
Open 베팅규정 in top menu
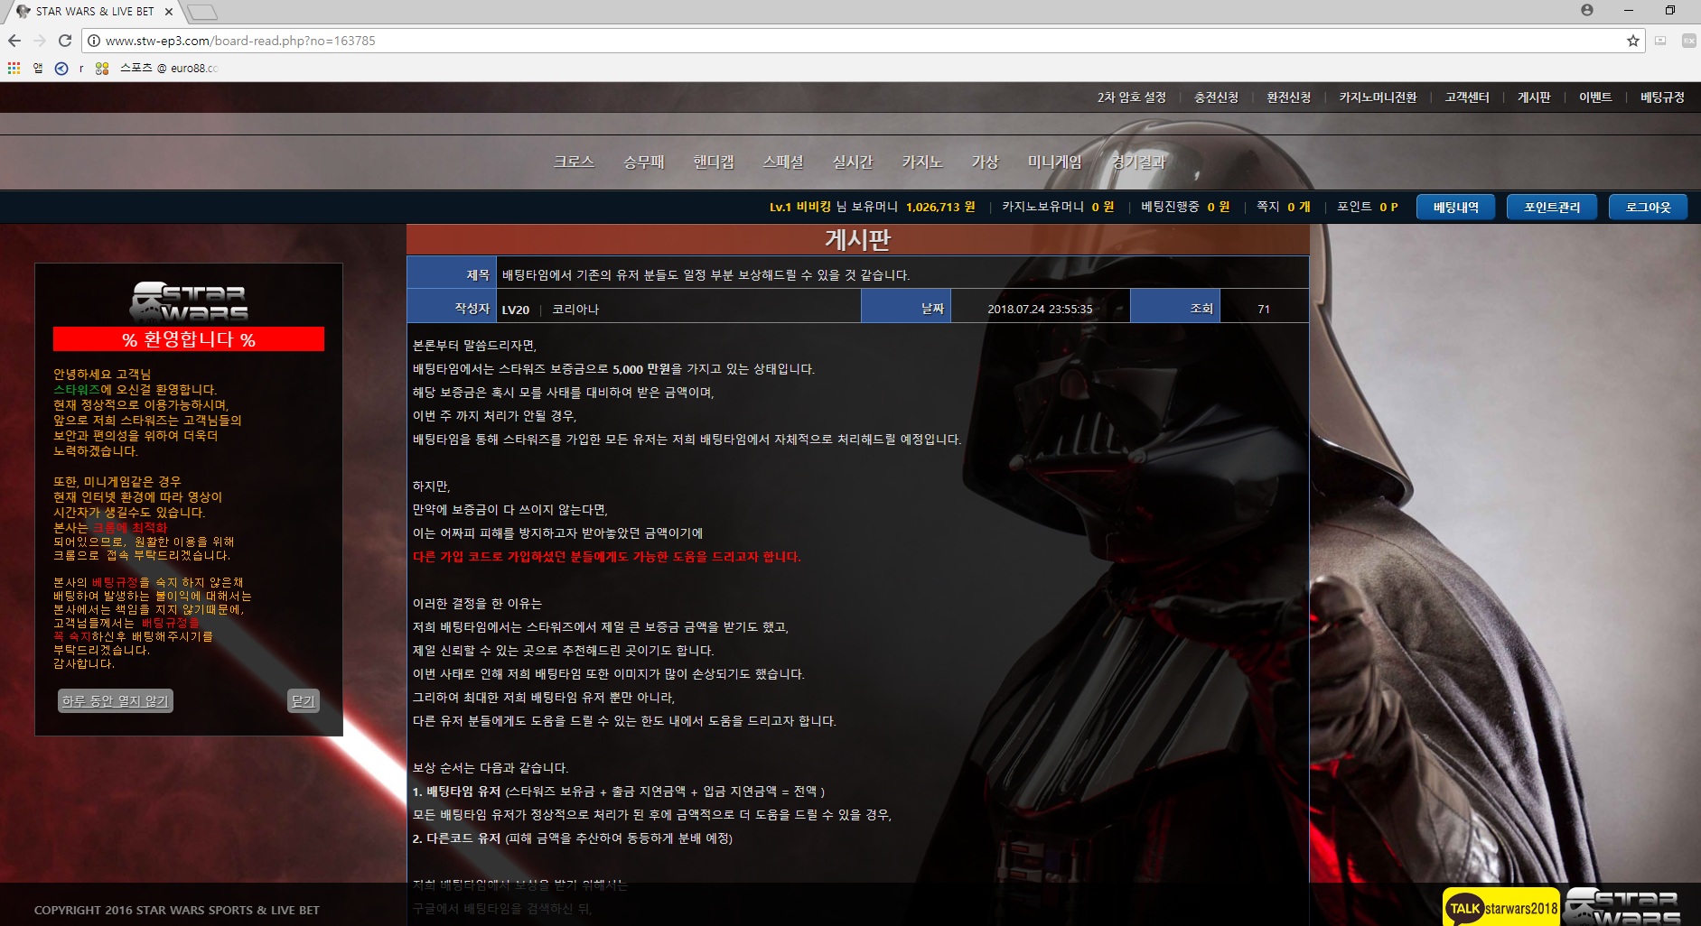(1662, 97)
